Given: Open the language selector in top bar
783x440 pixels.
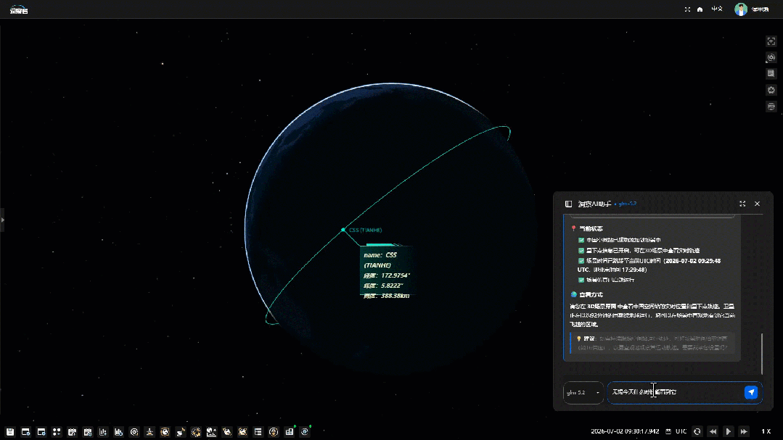Looking at the screenshot, I should (x=717, y=9).
